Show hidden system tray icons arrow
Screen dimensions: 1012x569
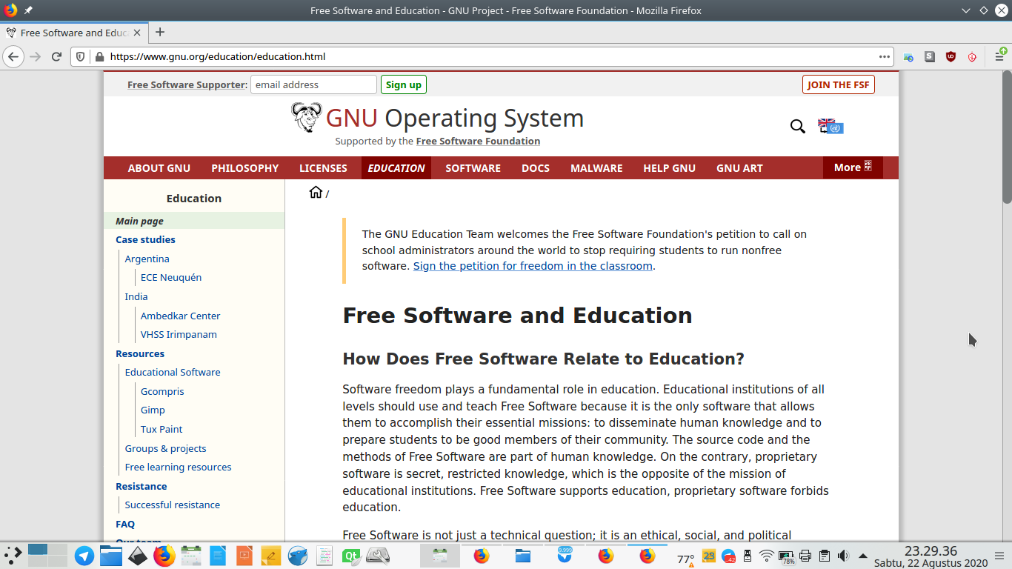(862, 556)
